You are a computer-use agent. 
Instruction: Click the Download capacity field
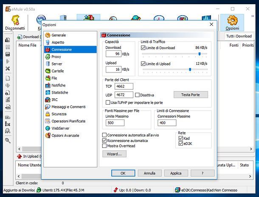113,54
